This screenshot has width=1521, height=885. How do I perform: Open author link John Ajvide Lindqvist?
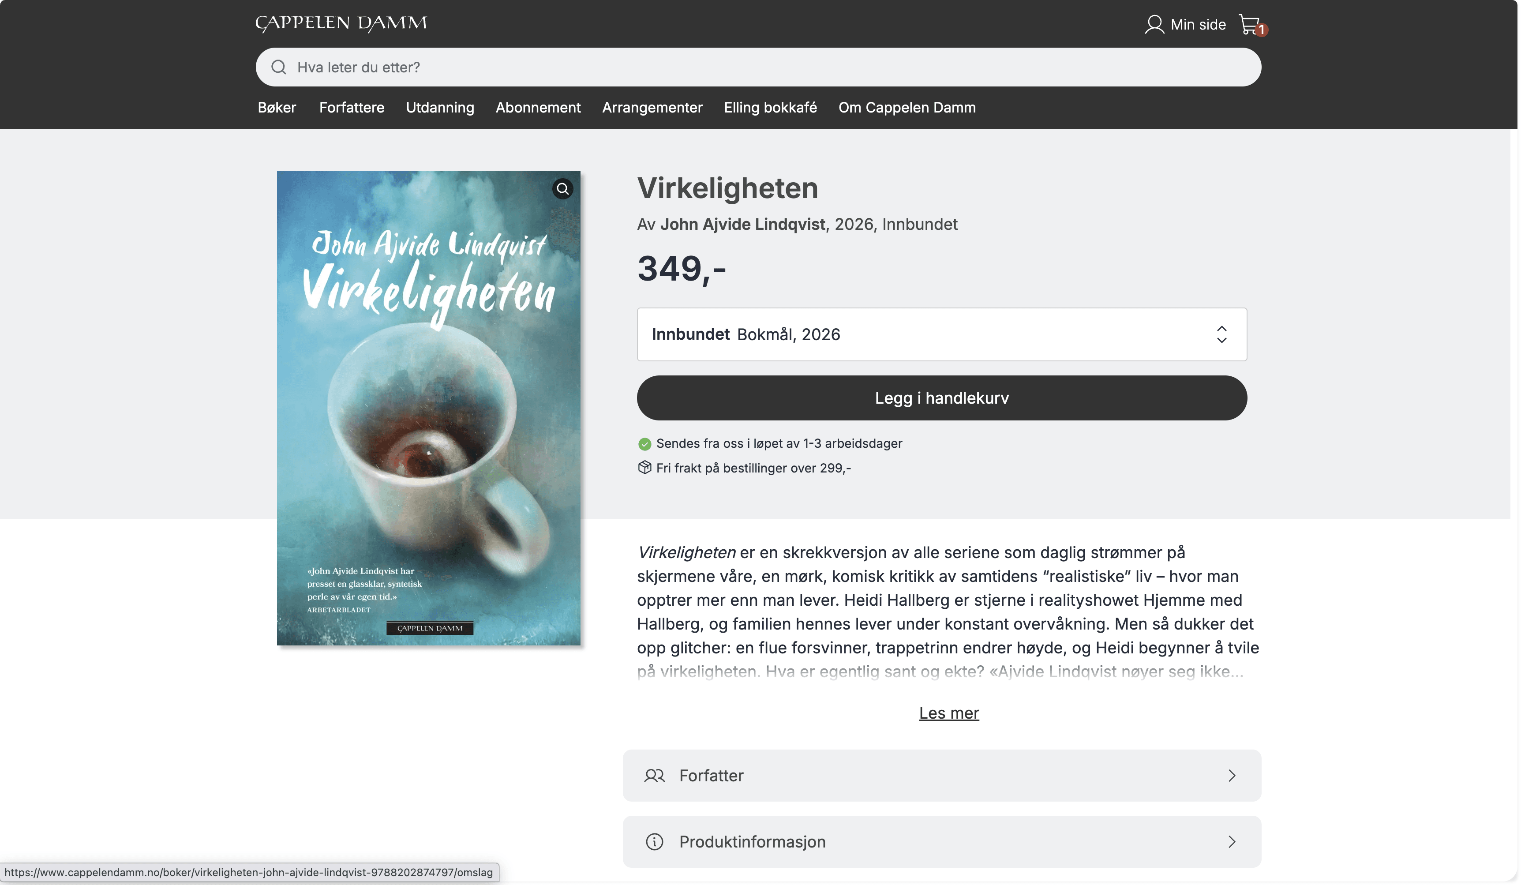click(x=742, y=224)
